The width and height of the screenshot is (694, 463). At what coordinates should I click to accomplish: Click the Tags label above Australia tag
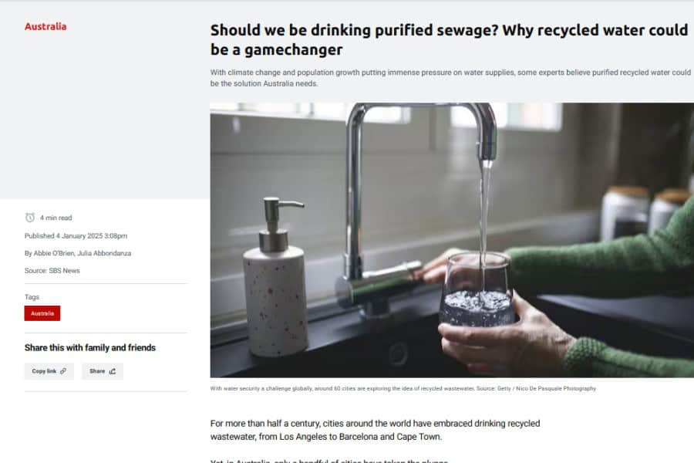point(32,297)
